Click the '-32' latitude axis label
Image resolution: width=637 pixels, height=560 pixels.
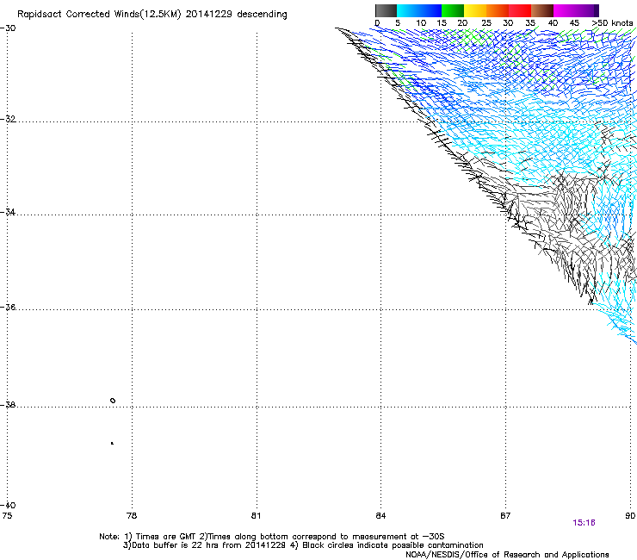pyautogui.click(x=8, y=119)
